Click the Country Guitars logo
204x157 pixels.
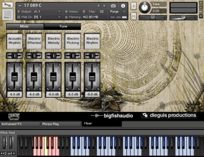click(14, 116)
